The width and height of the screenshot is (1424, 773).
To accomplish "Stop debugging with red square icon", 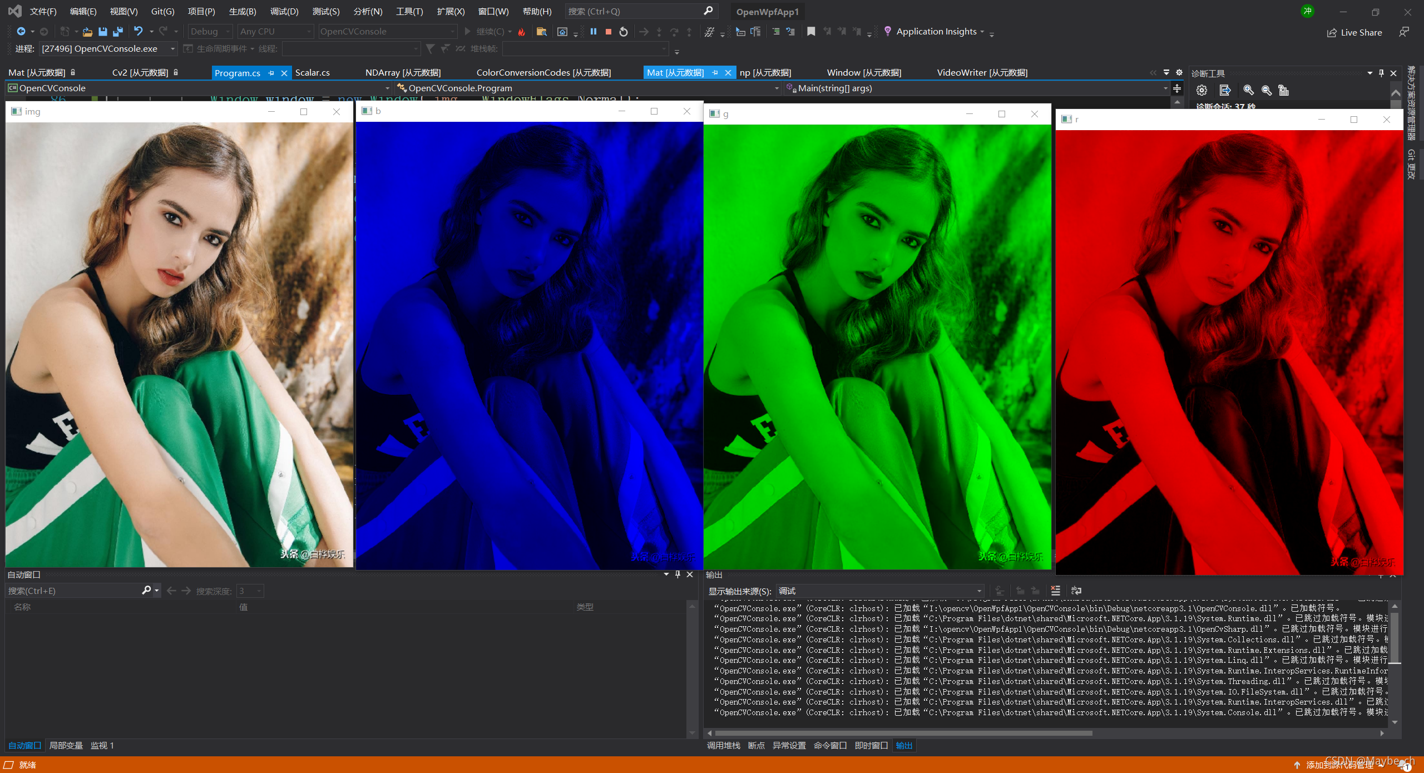I will [x=609, y=32].
